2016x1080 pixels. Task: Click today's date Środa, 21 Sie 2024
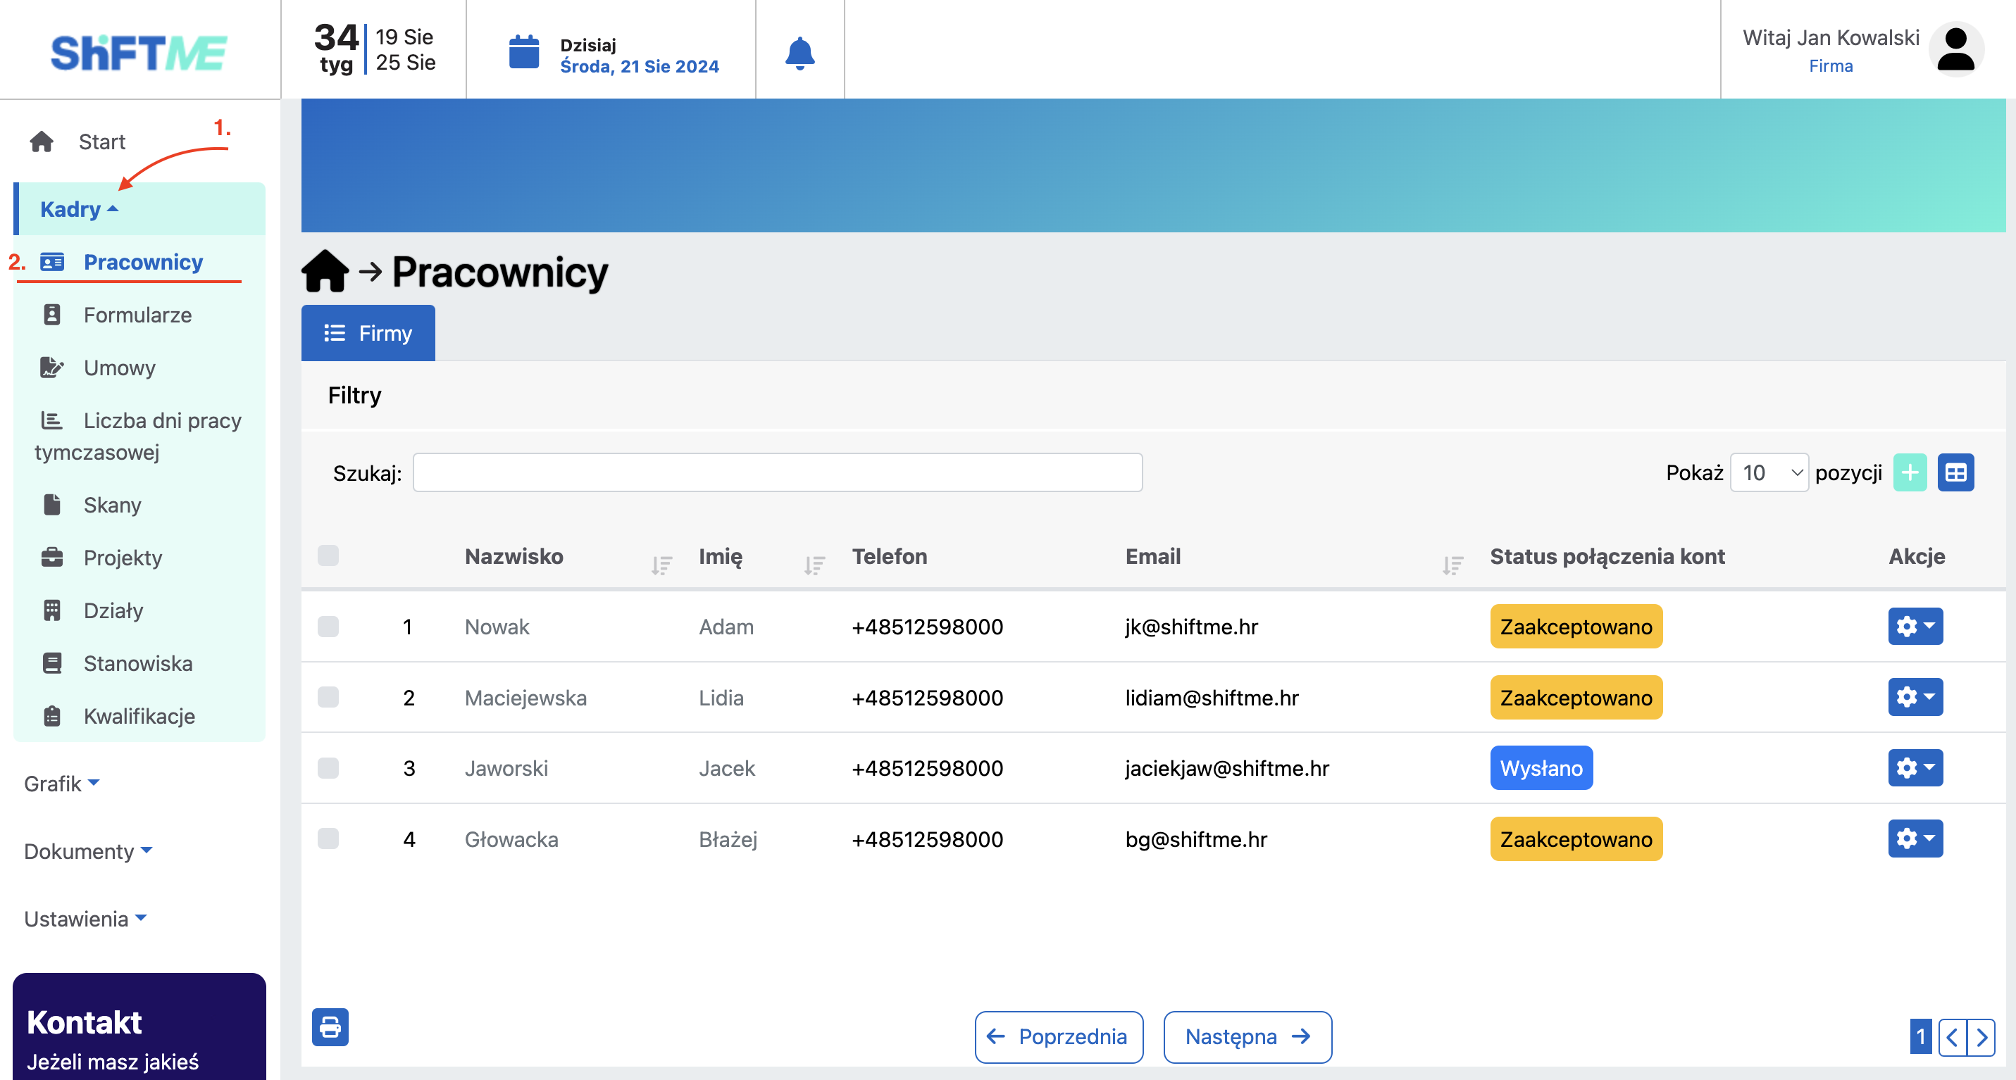click(640, 66)
